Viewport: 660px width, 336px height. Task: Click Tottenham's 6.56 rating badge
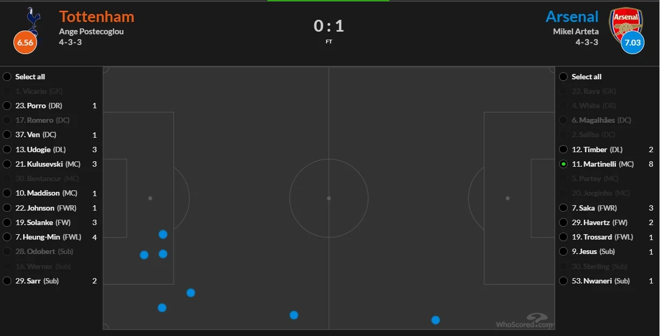[25, 43]
